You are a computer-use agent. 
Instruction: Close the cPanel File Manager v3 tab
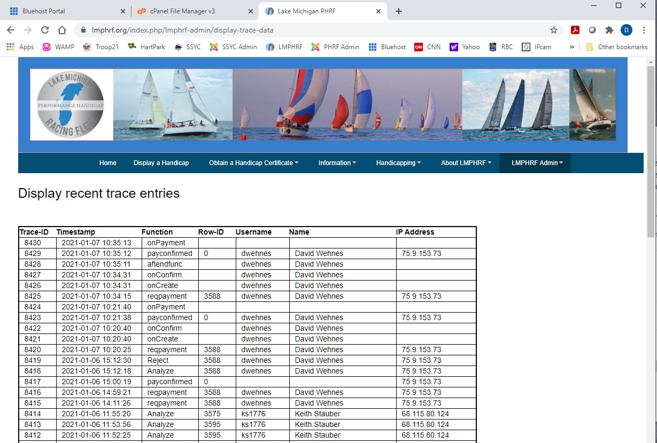click(250, 11)
